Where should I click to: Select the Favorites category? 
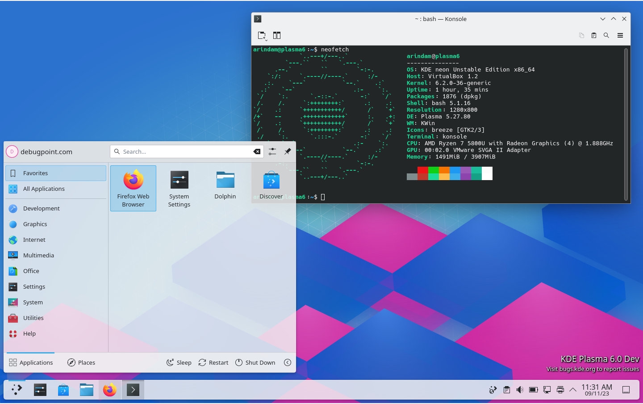[56, 173]
